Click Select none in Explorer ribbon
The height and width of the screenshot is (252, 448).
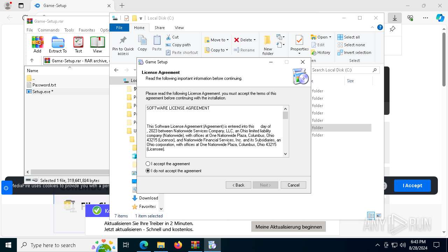[351, 45]
